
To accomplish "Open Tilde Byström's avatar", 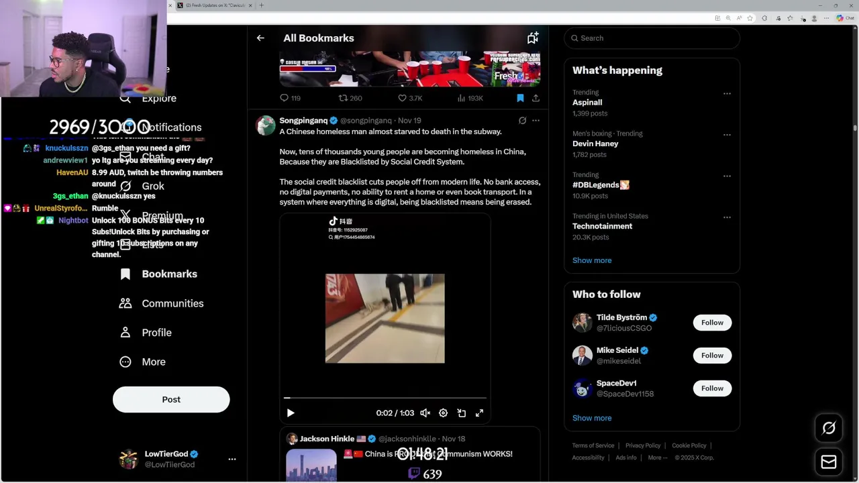I will click(582, 323).
